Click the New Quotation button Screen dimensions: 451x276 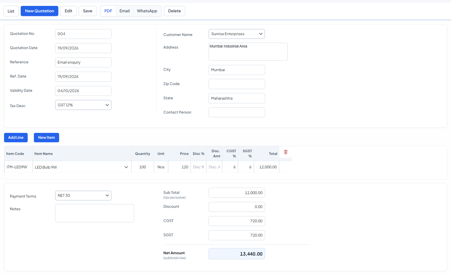[40, 11]
